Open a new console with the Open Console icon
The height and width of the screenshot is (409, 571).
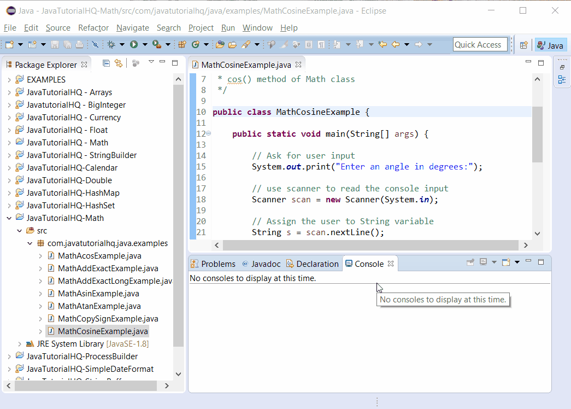point(505,263)
